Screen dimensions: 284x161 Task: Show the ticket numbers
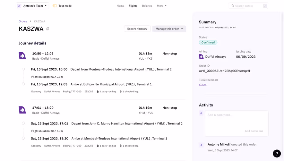pos(203,84)
